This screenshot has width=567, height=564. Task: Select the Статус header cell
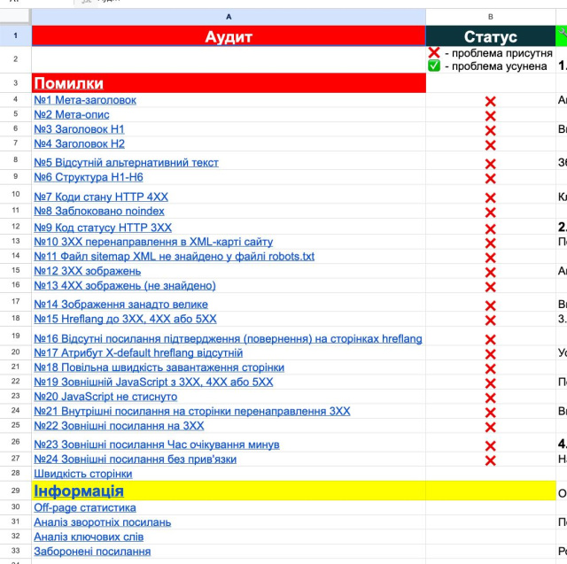point(490,36)
